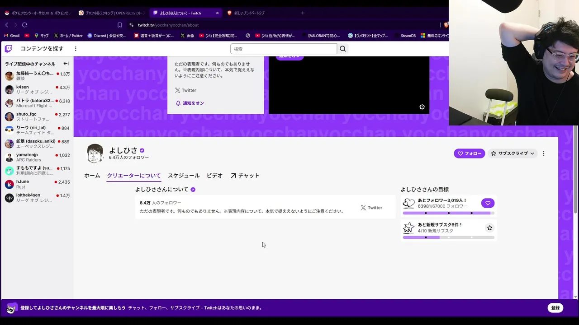Go back with browser back arrow

pyautogui.click(x=6, y=25)
